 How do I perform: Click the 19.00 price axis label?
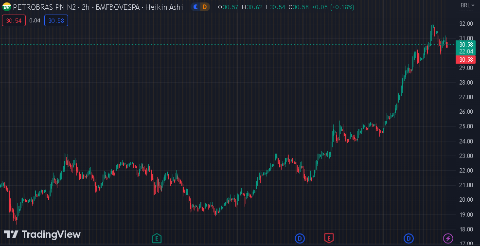tap(467, 214)
